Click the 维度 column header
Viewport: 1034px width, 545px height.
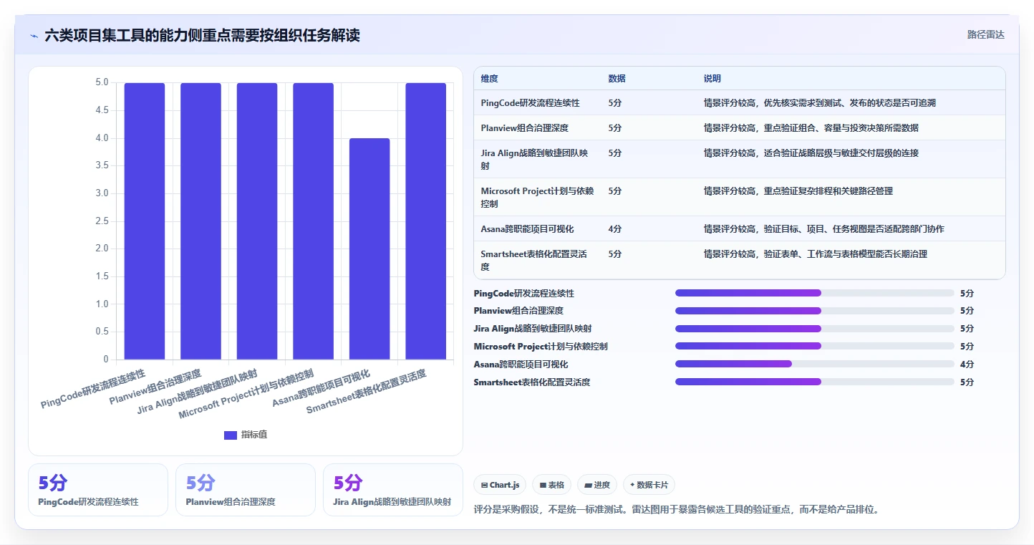[490, 79]
